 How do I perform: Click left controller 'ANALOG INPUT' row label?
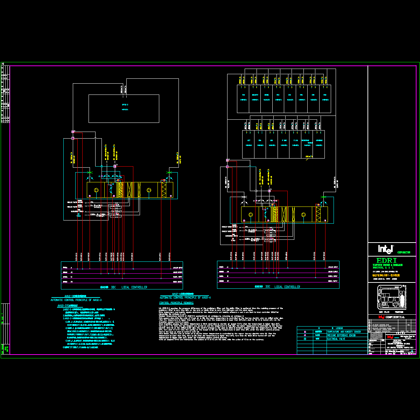pyautogui.click(x=178, y=267)
